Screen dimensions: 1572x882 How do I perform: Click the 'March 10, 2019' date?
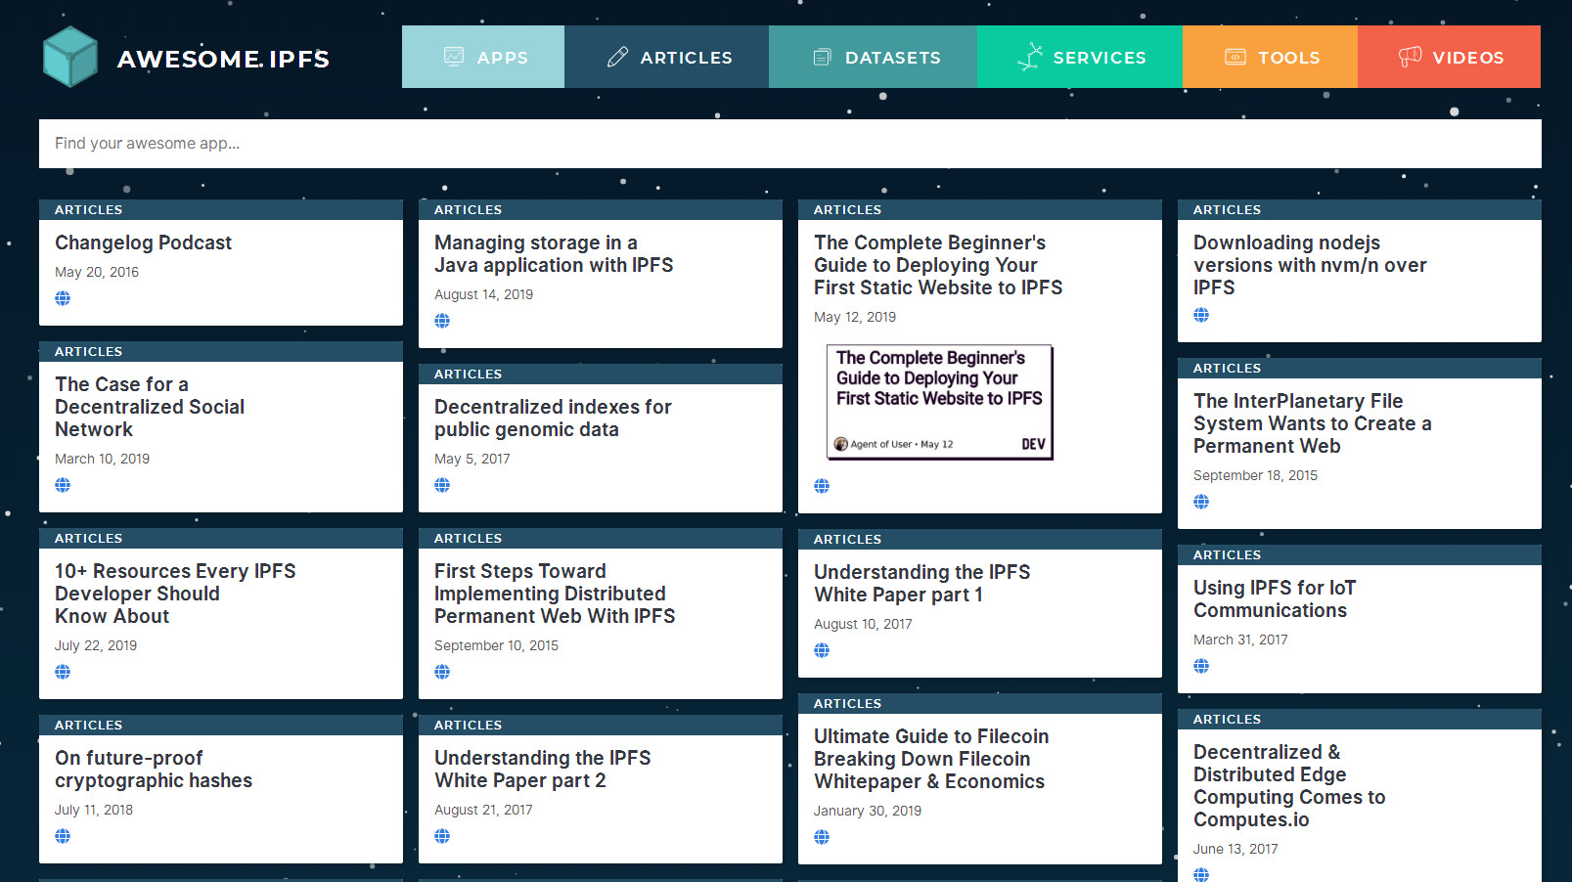102,459
